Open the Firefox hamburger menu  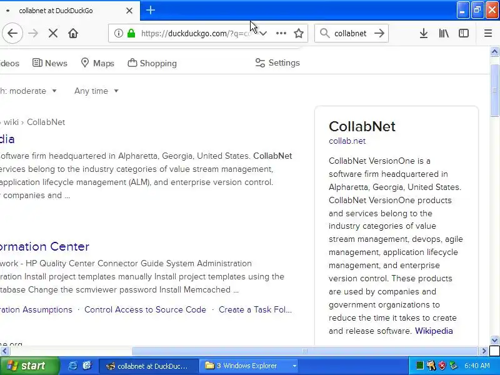pos(488,33)
